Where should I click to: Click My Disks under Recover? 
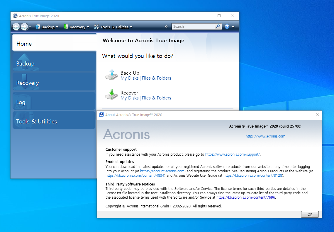(x=130, y=98)
